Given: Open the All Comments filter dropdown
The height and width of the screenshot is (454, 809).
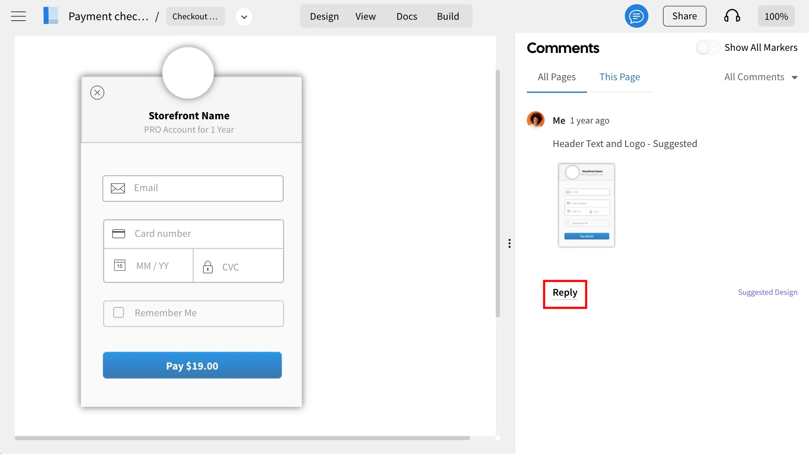Looking at the screenshot, I should click(x=761, y=77).
